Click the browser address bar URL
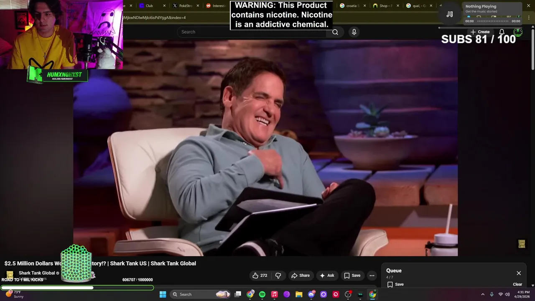 [x=154, y=18]
